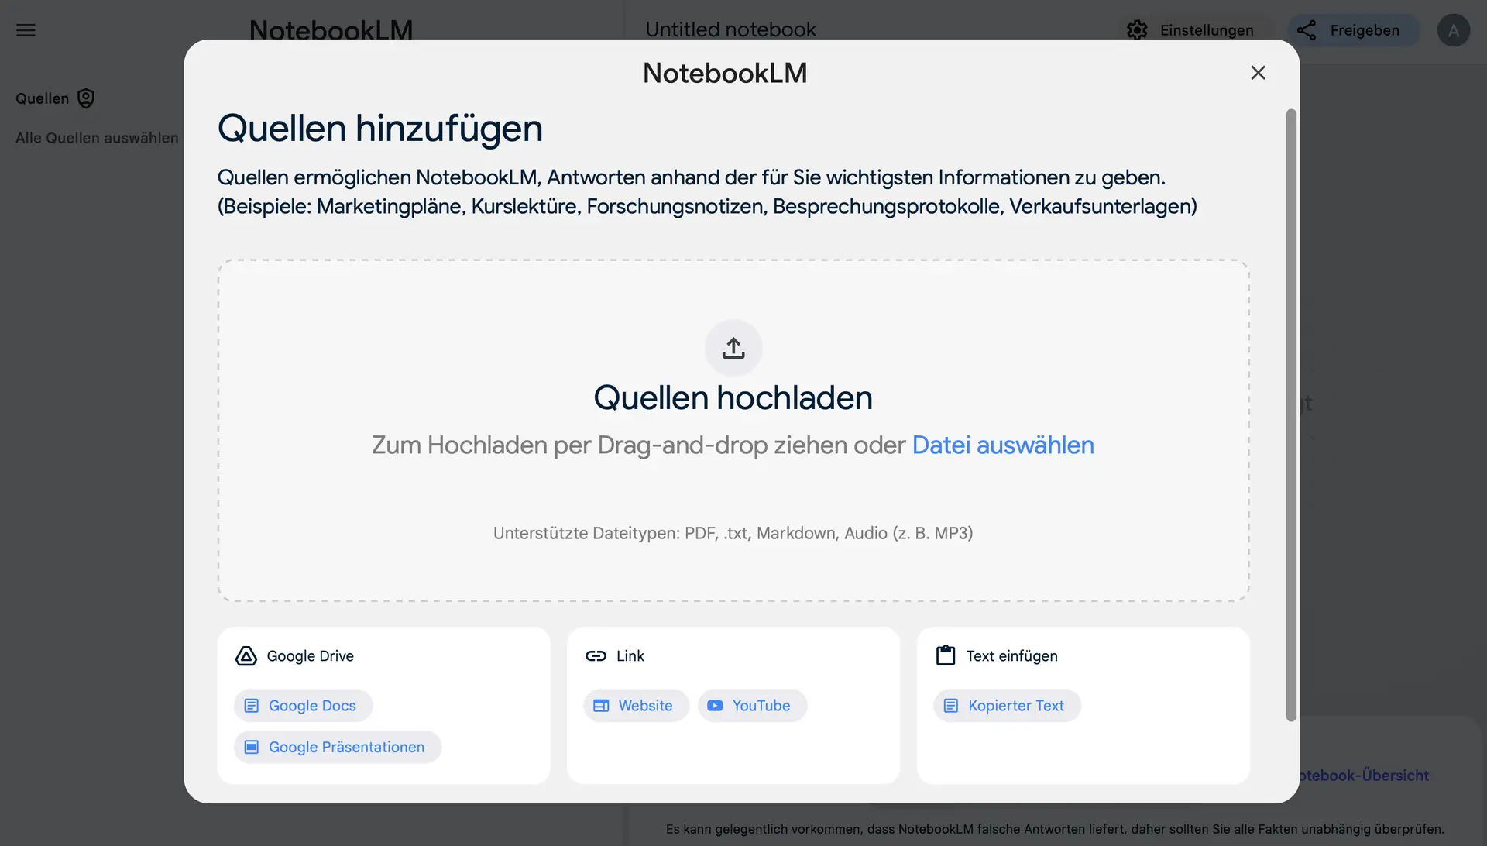Click the chain Link icon
This screenshot has width=1487, height=846.
click(596, 656)
